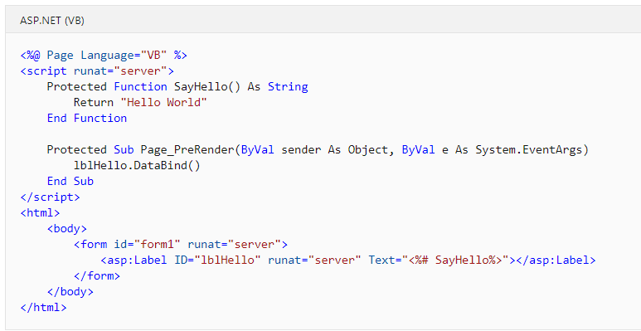Viewport: 641px width, 331px height.
Task: Click the opening <body> tag
Action: pyautogui.click(x=67, y=229)
